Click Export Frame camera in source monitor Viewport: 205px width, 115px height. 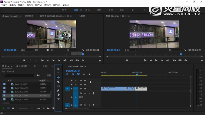click(x=83, y=60)
